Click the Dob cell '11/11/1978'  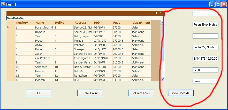103,58
